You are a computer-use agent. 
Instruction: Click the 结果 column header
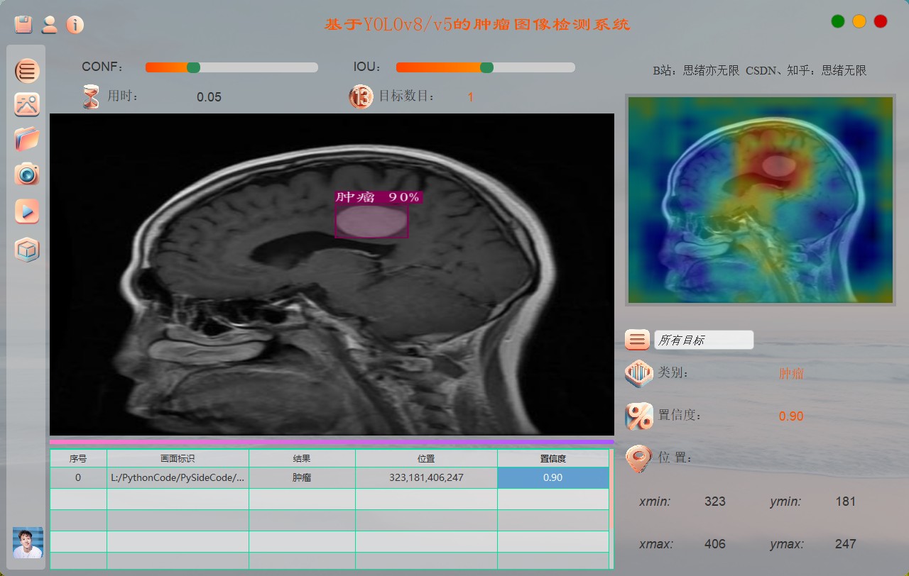(302, 459)
